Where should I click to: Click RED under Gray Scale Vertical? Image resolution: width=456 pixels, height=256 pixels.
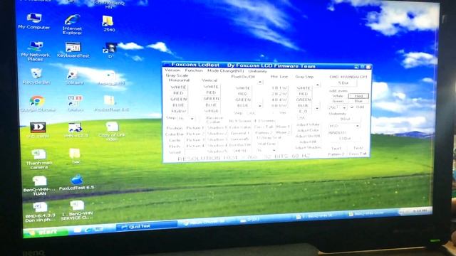point(211,92)
